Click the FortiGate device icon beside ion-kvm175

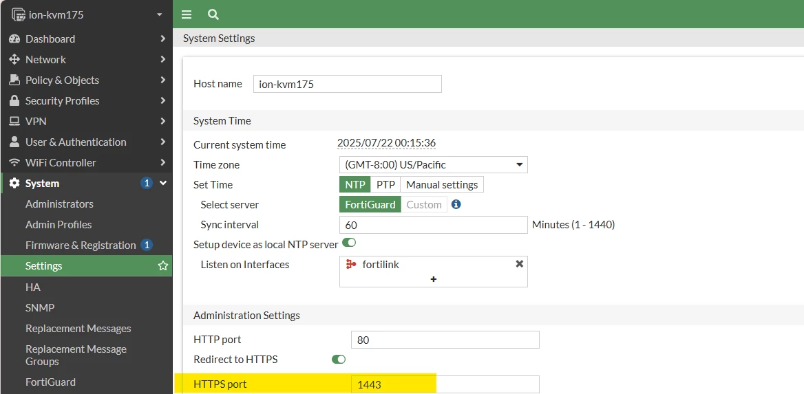pyautogui.click(x=19, y=15)
